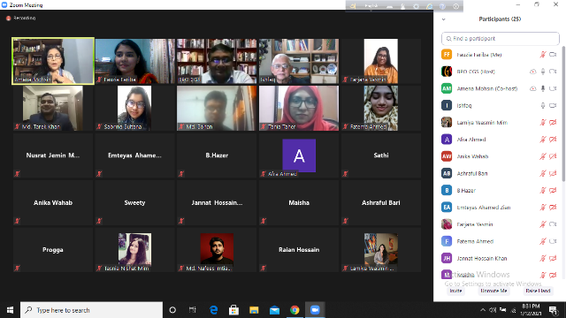Toggle the muted mic icon for Anika Wahab

[543, 156]
